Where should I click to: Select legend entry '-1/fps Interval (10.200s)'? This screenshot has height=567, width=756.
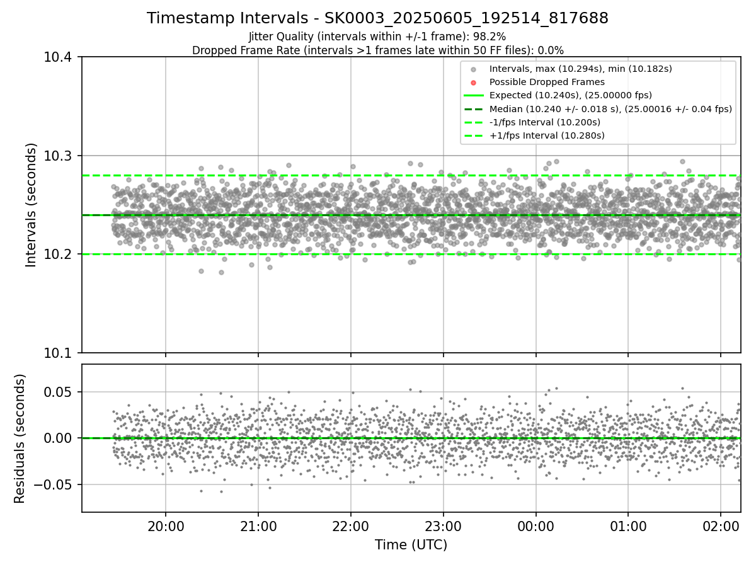pos(545,122)
